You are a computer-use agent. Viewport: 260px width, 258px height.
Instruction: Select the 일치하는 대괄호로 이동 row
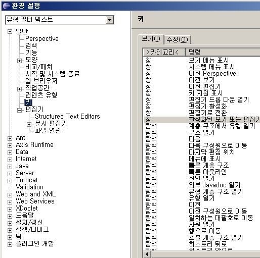(x=202, y=218)
